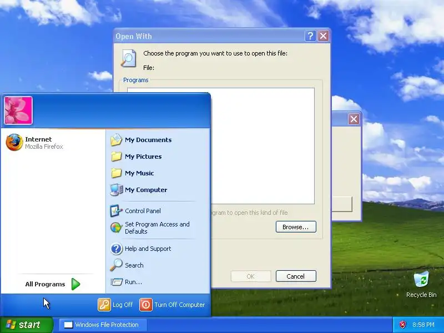Open the My Computer icon
Viewport: 444px width, 333px height.
click(116, 190)
